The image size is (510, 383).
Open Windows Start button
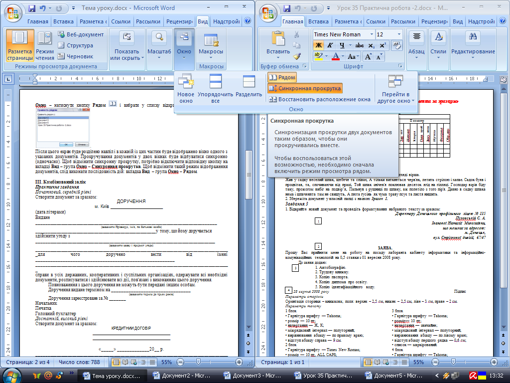click(x=12, y=376)
